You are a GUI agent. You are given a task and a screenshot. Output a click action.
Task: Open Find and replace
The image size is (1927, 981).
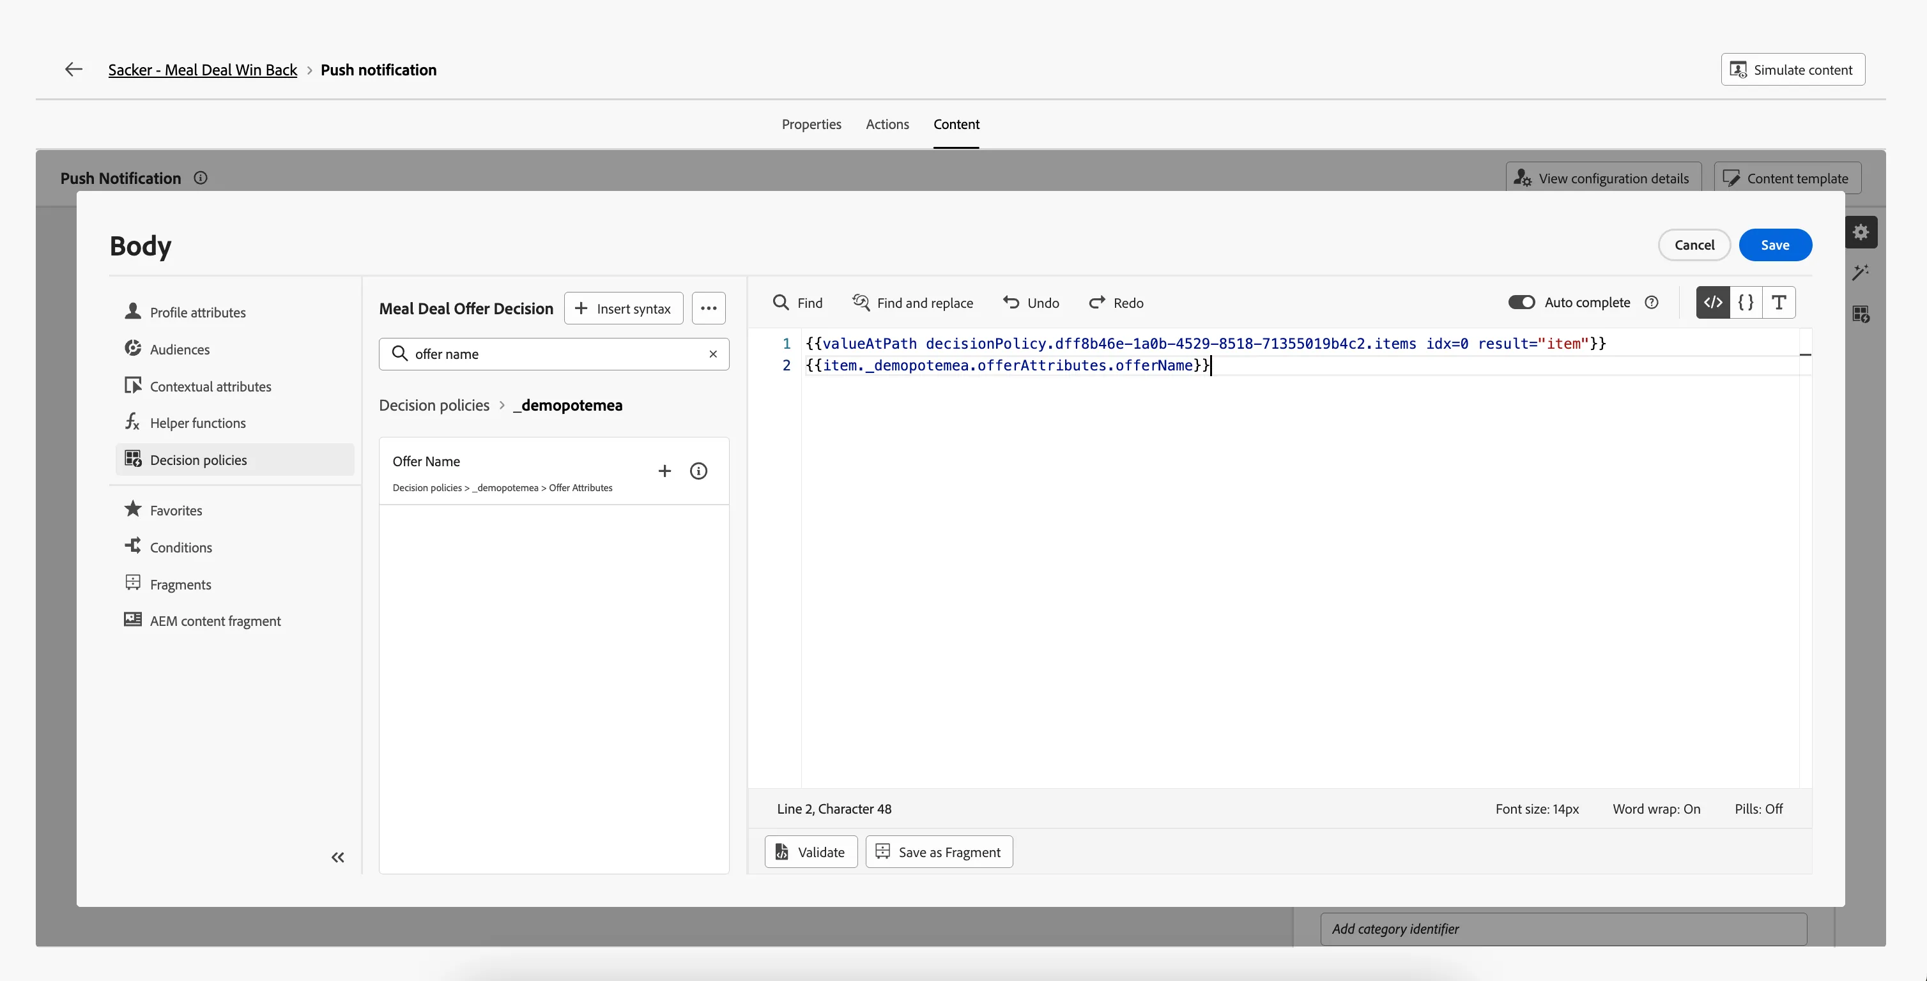pos(912,303)
